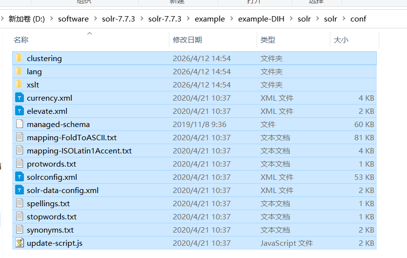
Task: Click the currency.xml file icon
Action: [20, 98]
